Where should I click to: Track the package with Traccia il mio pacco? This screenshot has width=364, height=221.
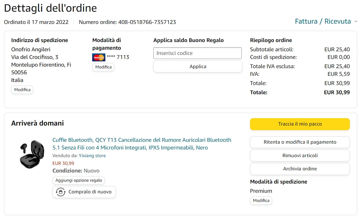(300, 124)
